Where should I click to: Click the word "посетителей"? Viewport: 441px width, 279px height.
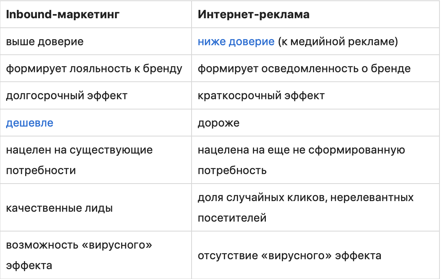[232, 218]
